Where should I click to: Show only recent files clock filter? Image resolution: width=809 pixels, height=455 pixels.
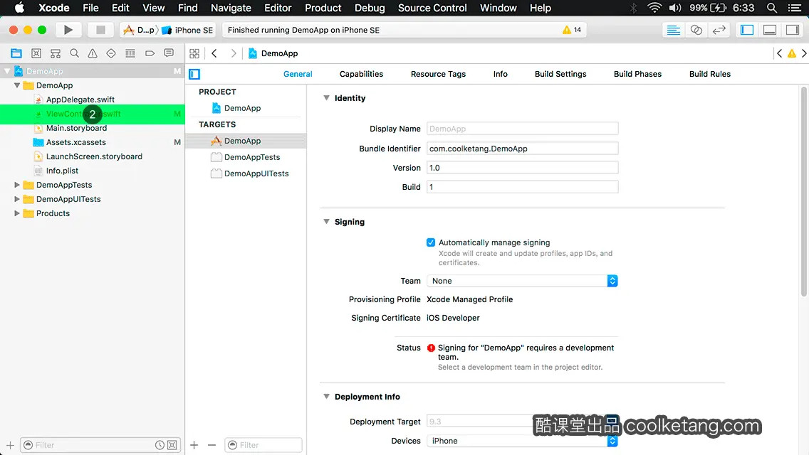click(x=160, y=445)
